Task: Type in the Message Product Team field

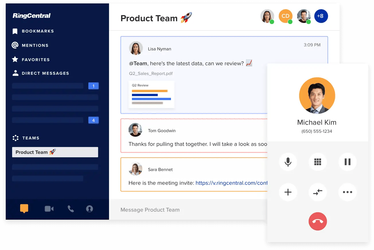Action: click(186, 210)
